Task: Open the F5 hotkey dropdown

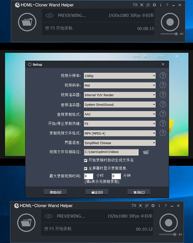Action: click(x=120, y=124)
